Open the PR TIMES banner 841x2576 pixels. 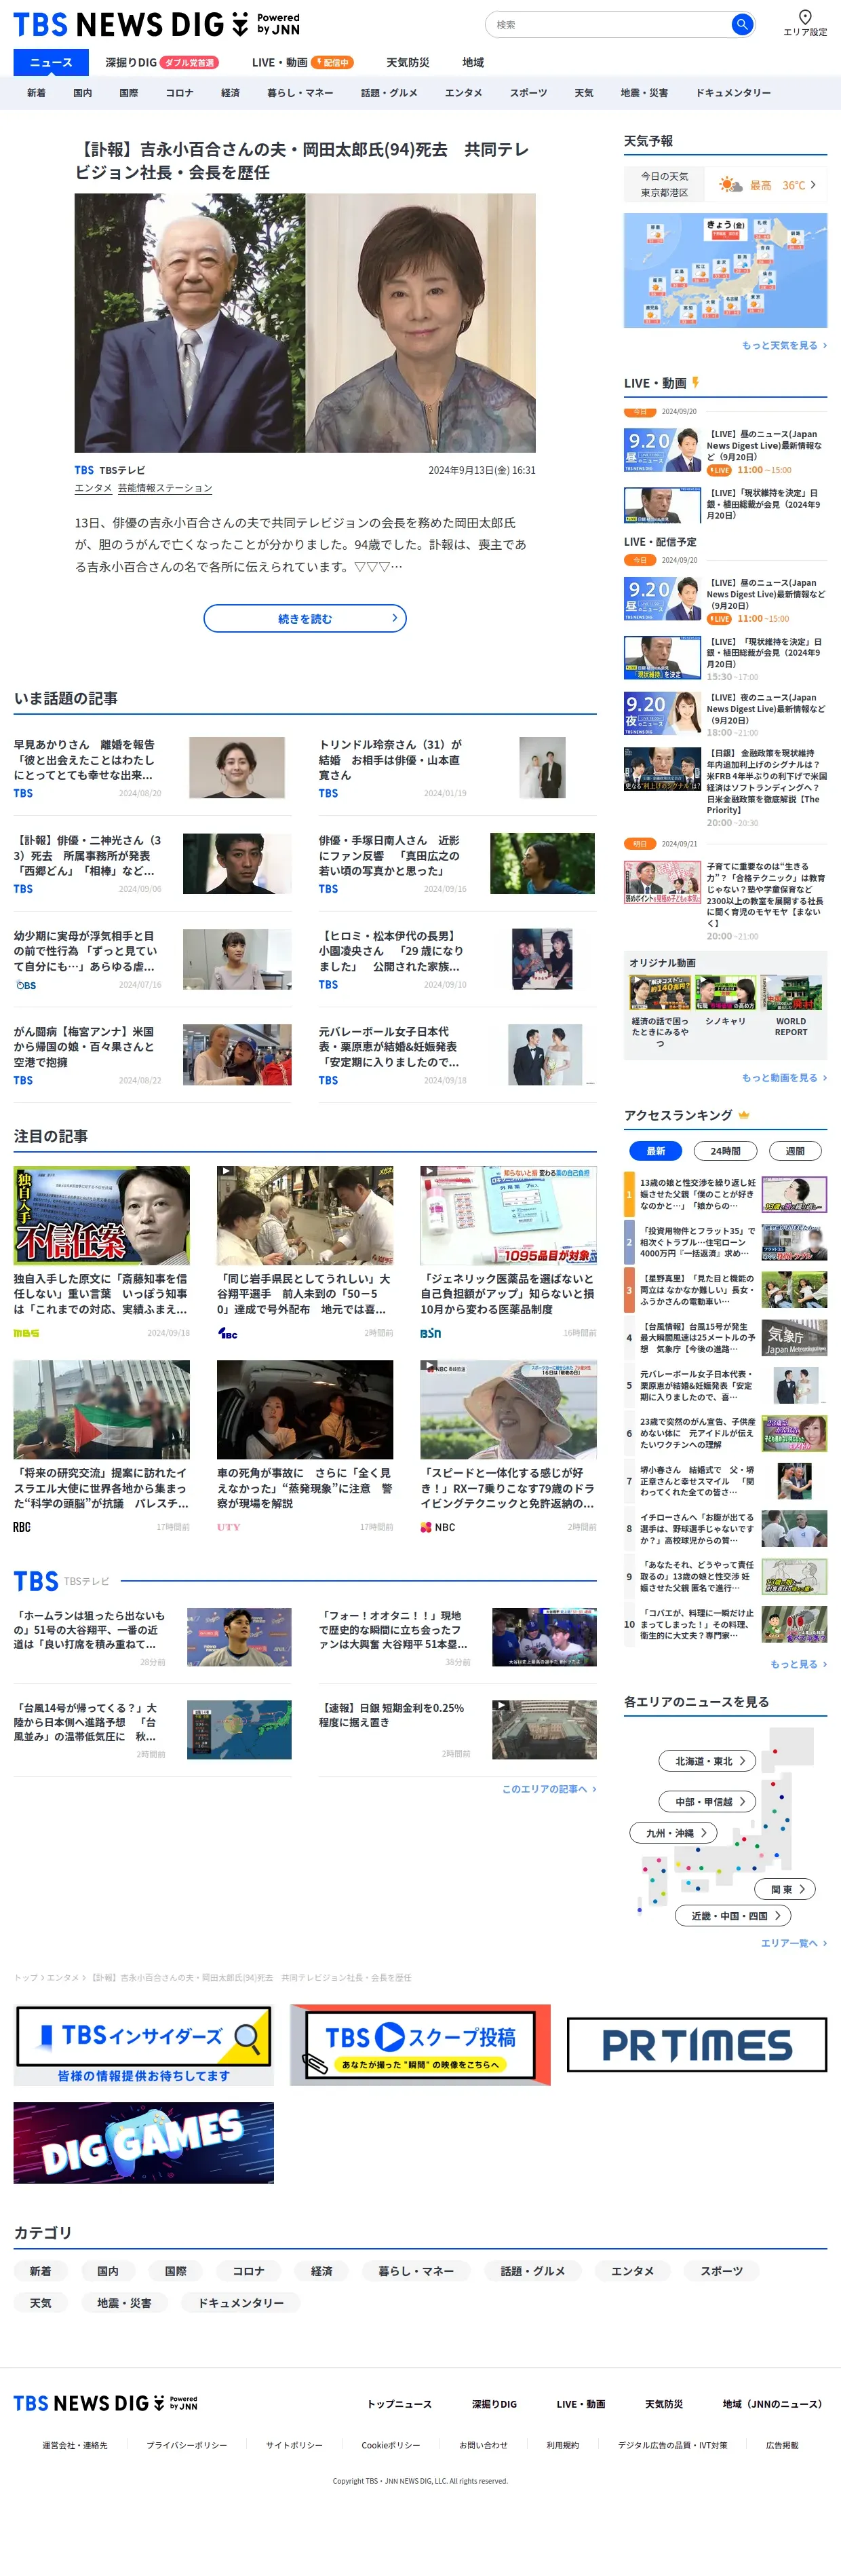(x=696, y=2045)
